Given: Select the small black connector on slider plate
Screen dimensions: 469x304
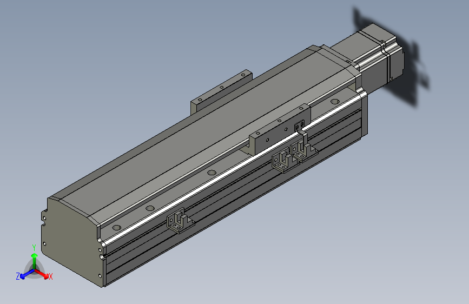Looking at the screenshot, I should pyautogui.click(x=300, y=125).
